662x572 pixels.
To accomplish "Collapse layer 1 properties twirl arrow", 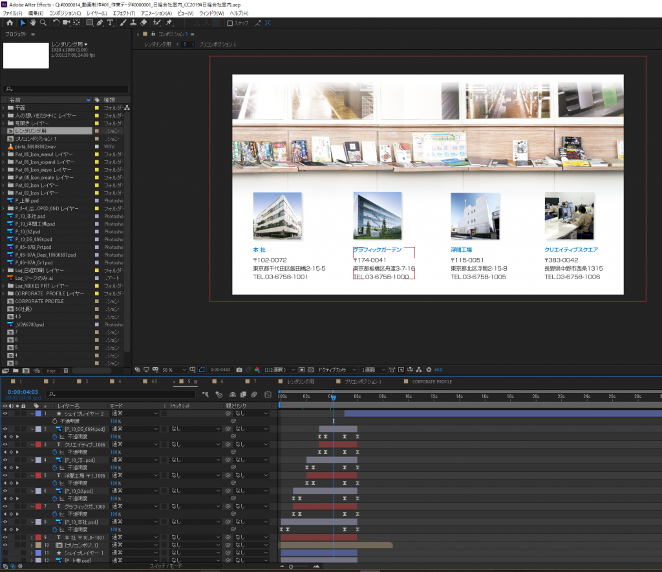I will (x=32, y=414).
